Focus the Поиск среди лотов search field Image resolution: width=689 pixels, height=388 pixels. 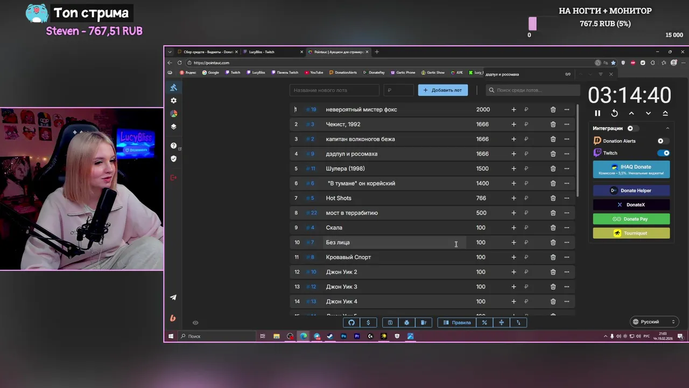pos(533,91)
